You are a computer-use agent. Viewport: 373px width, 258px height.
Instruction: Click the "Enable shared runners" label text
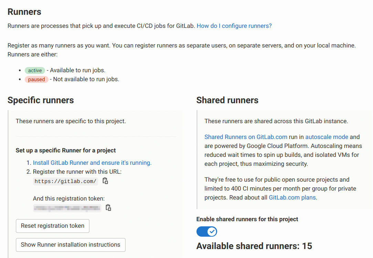(247, 219)
